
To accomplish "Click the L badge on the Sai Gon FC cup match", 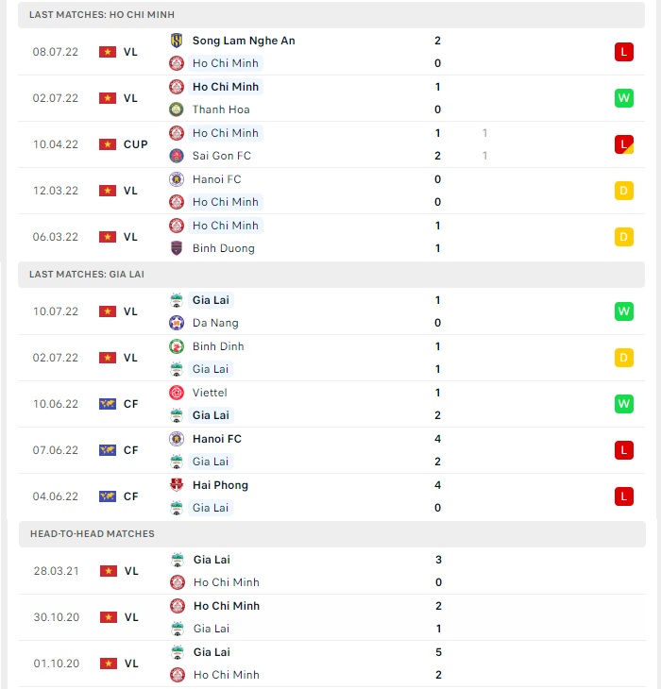I will coord(623,144).
